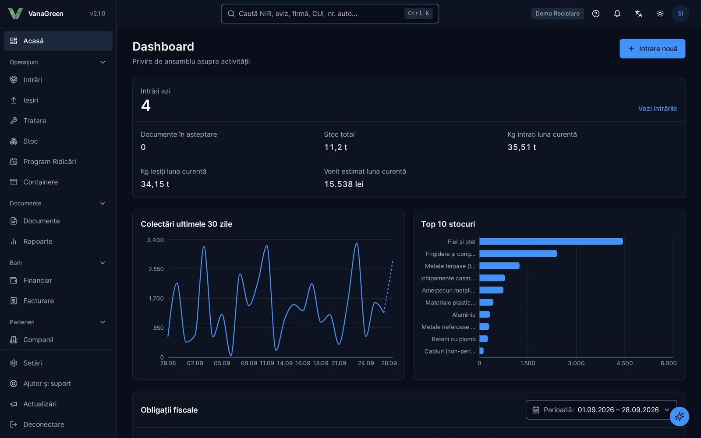Click the Tratare wrench icon
Screen dimensions: 701x438
click(14, 120)
